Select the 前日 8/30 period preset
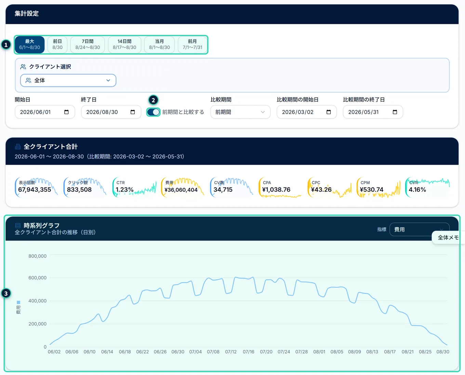Viewport: 465px width, 375px height. click(57, 44)
